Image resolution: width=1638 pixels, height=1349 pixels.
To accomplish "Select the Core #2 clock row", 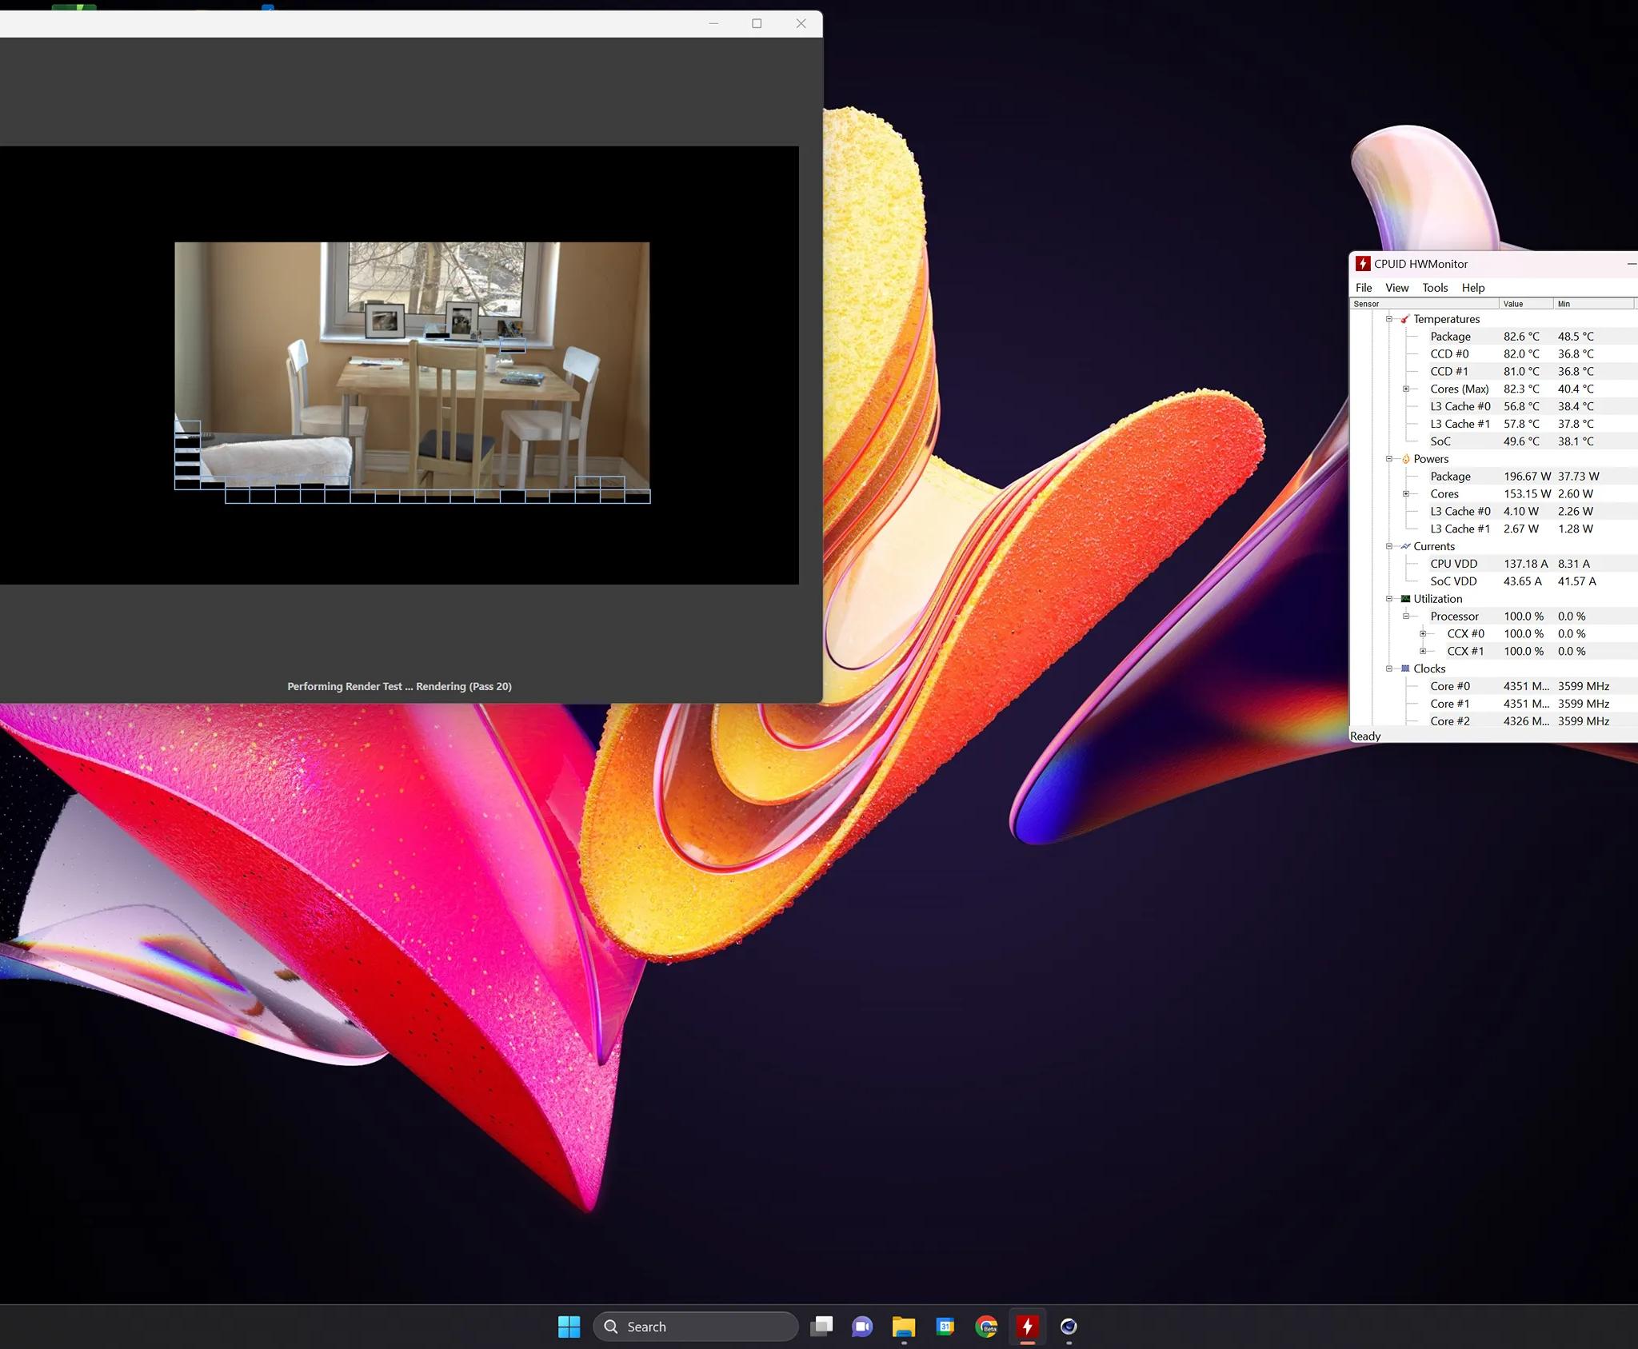I will (1533, 721).
